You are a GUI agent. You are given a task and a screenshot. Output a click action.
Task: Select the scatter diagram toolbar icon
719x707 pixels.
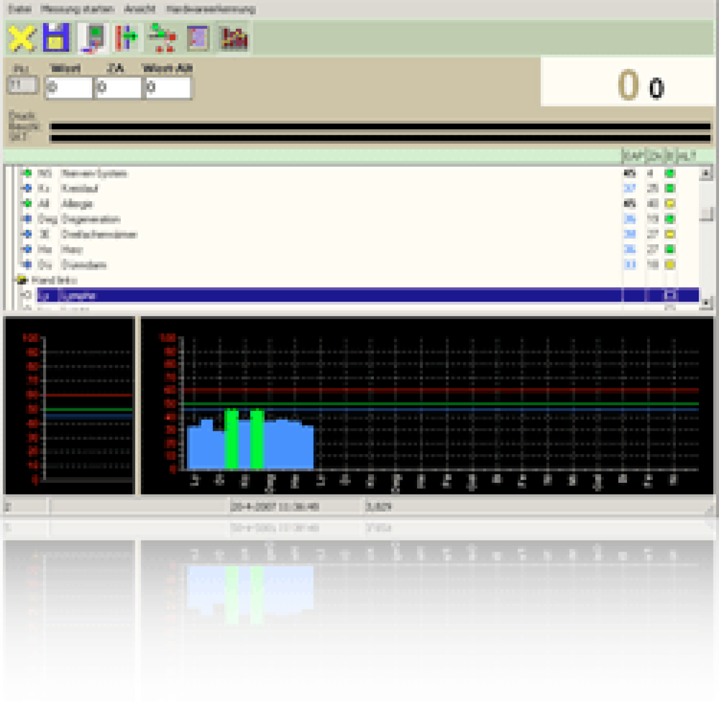click(x=162, y=37)
